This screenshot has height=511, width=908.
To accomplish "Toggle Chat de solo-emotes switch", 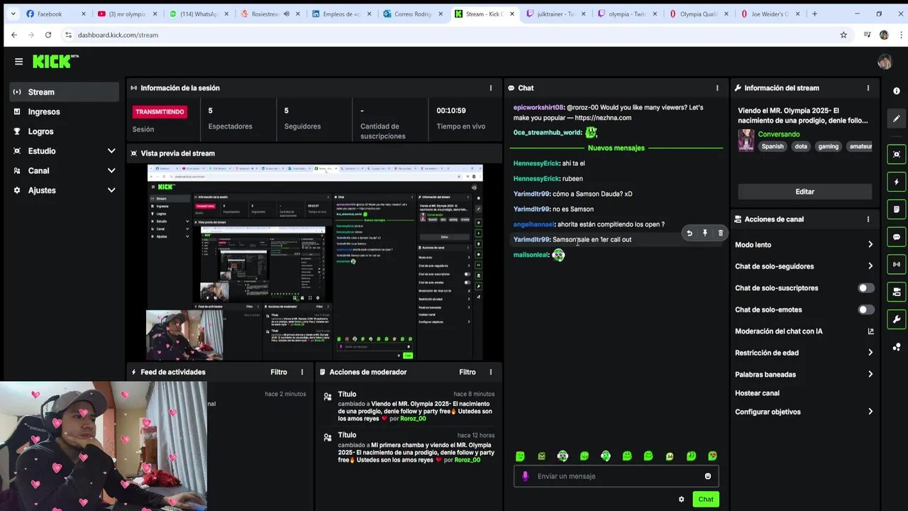I will tap(865, 309).
